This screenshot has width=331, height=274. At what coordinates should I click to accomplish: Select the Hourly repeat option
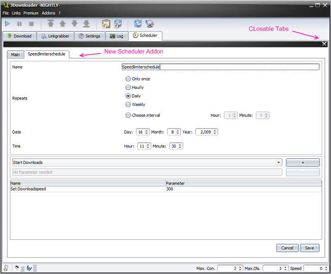click(134, 88)
